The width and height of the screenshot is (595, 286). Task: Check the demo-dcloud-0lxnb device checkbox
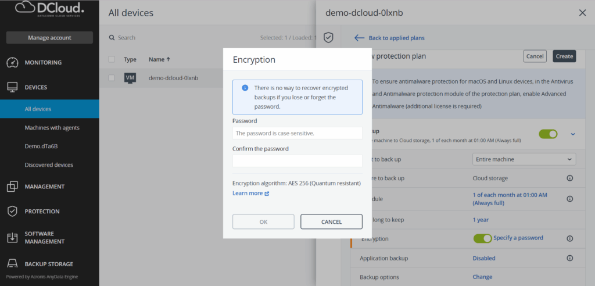click(x=112, y=77)
